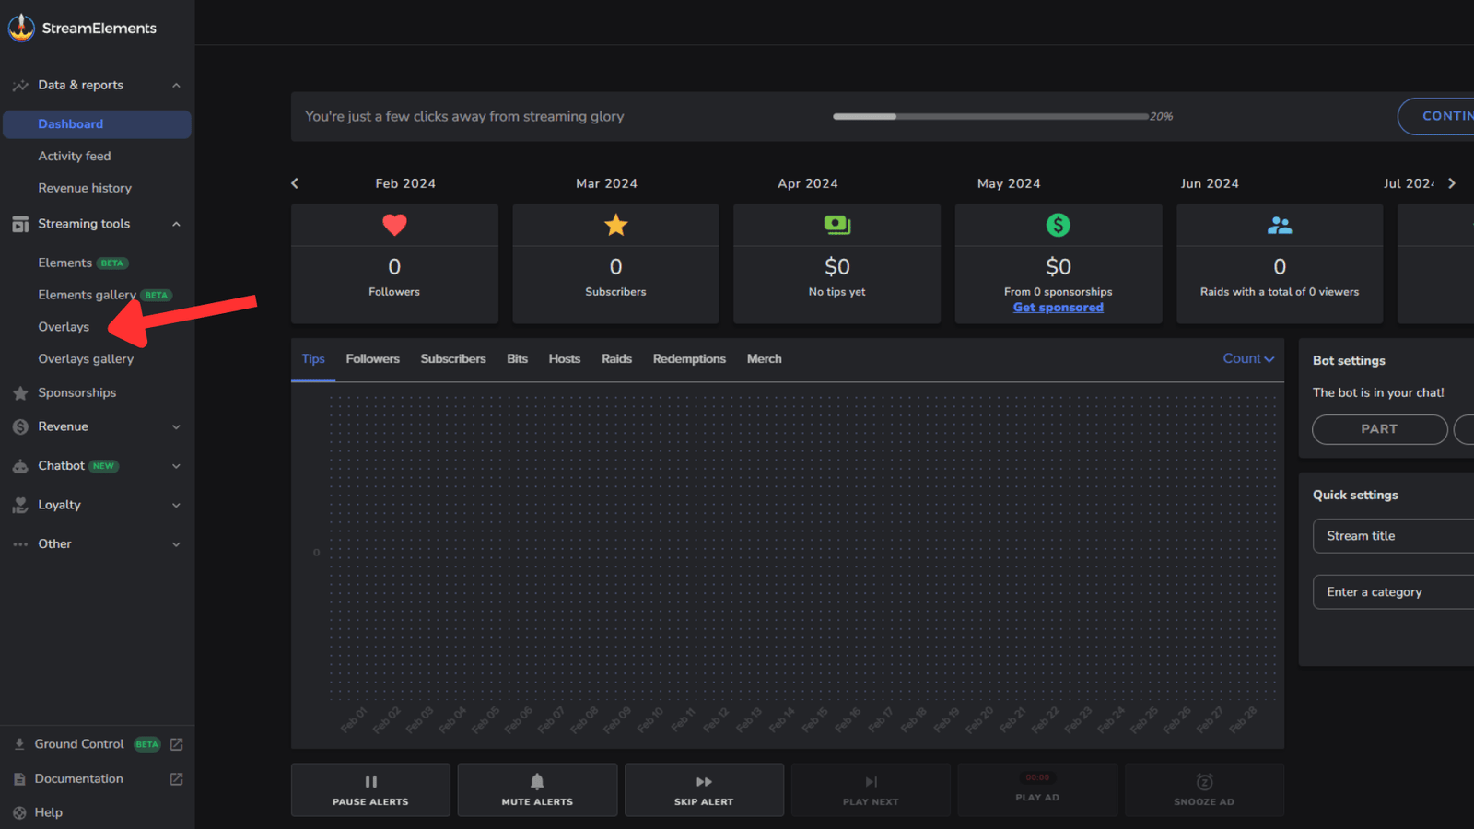Click the Sponsorships star icon
1474x829 pixels.
point(20,393)
